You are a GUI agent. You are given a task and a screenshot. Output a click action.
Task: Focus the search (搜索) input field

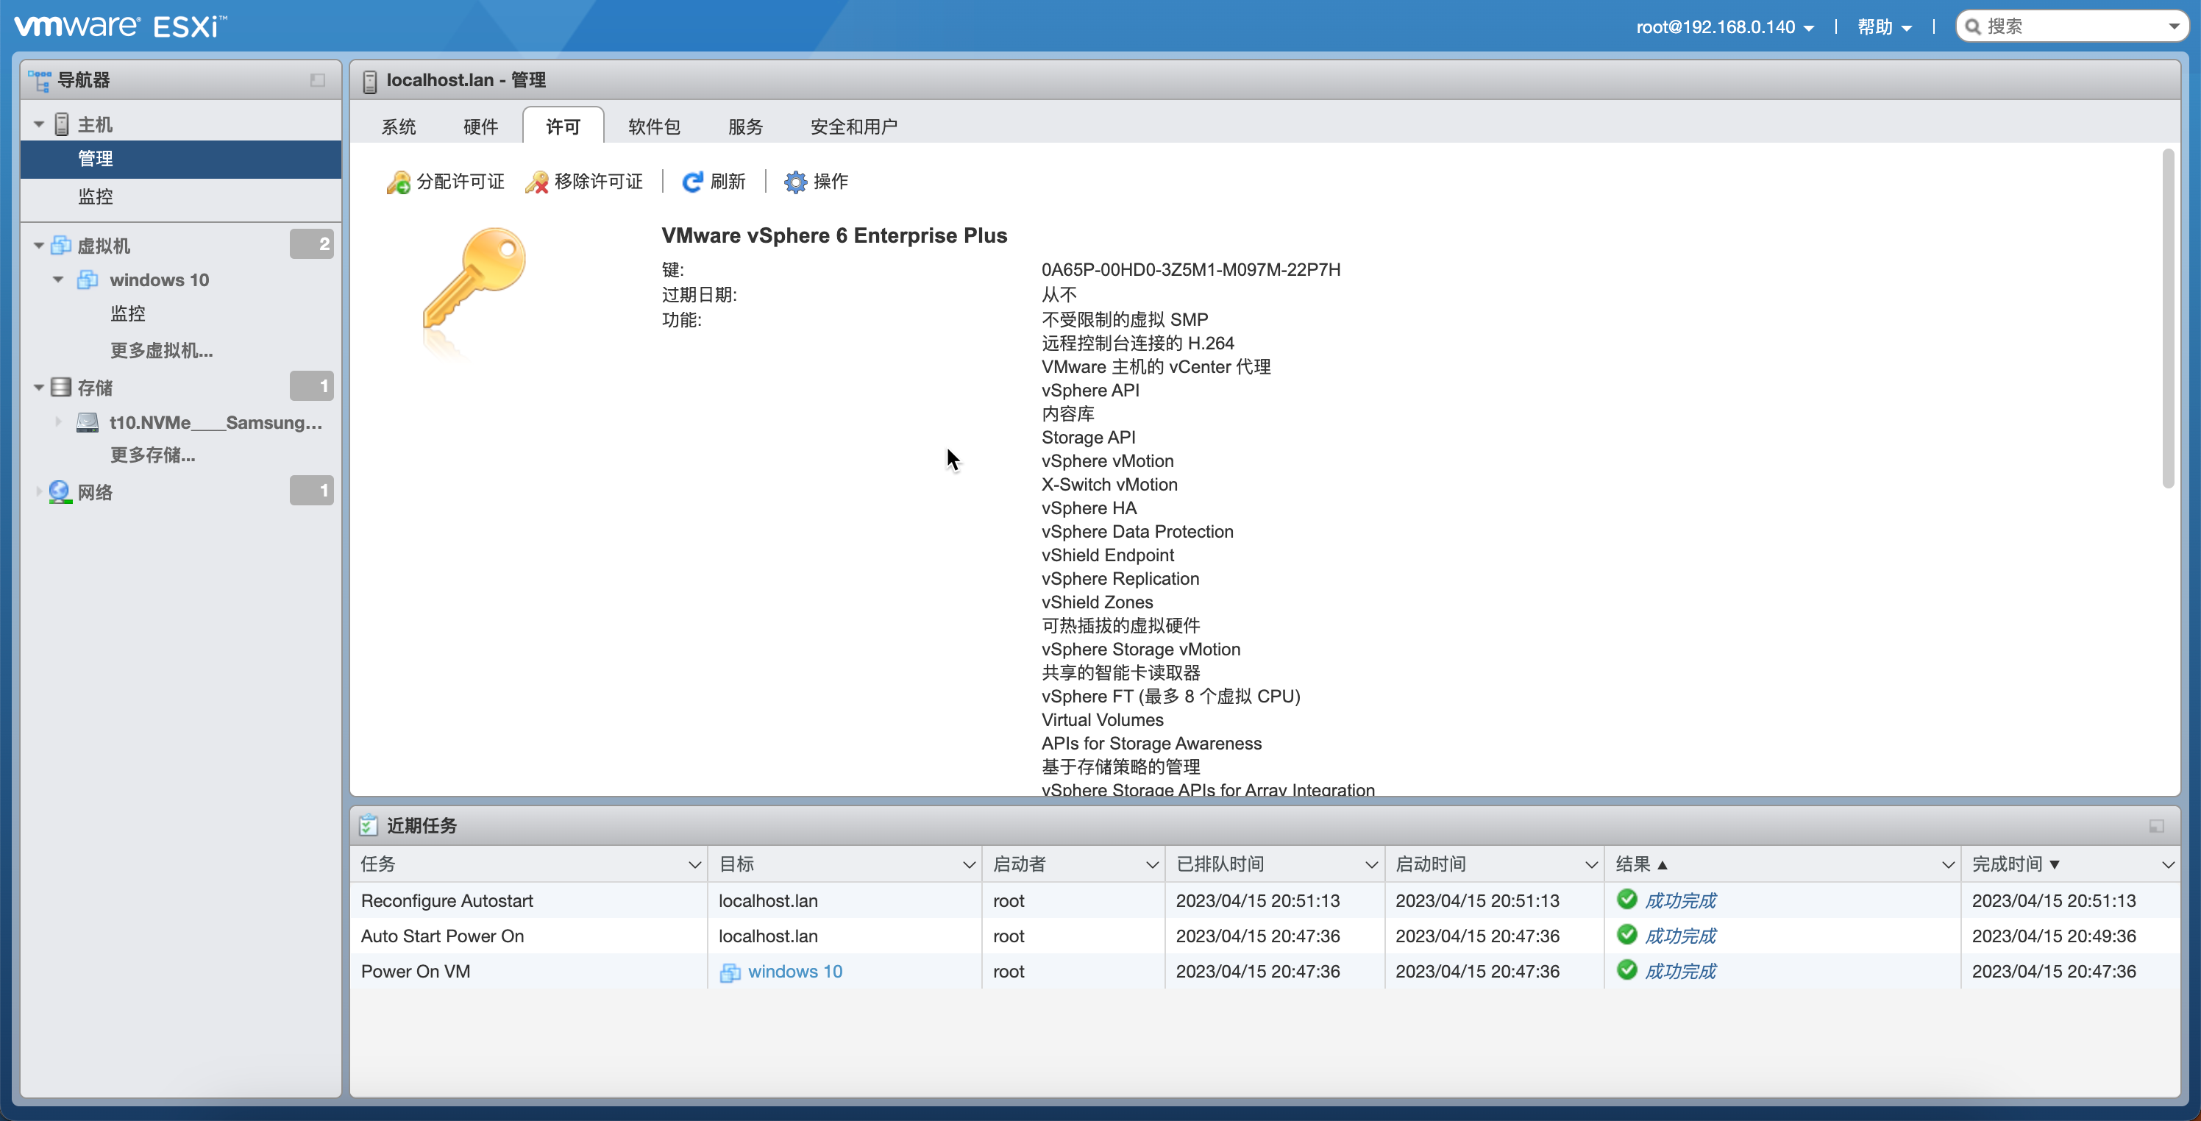[x=2072, y=26]
